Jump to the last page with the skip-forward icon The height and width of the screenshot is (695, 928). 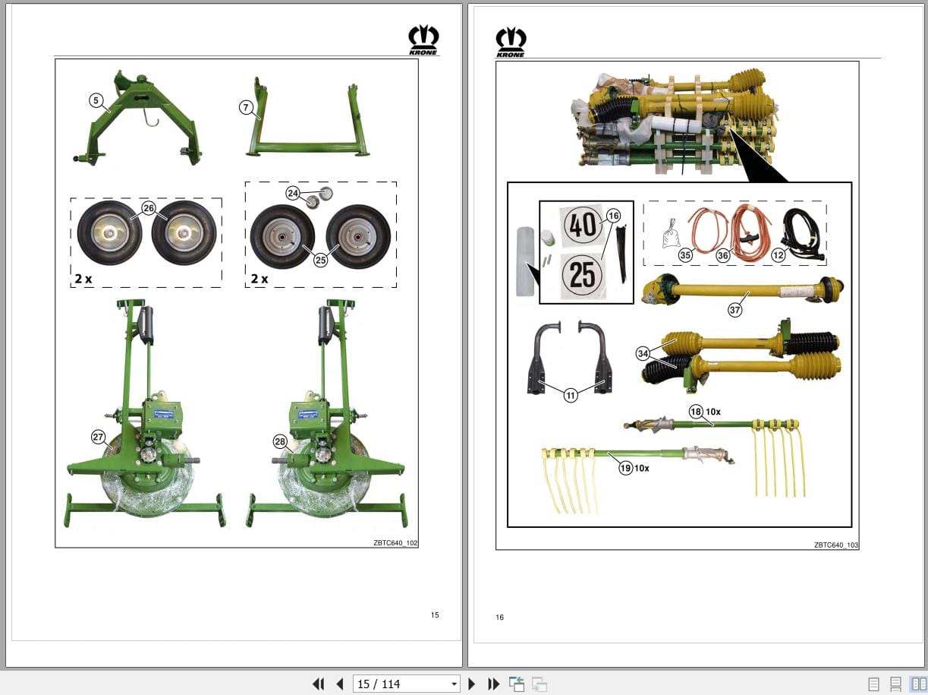click(x=493, y=684)
